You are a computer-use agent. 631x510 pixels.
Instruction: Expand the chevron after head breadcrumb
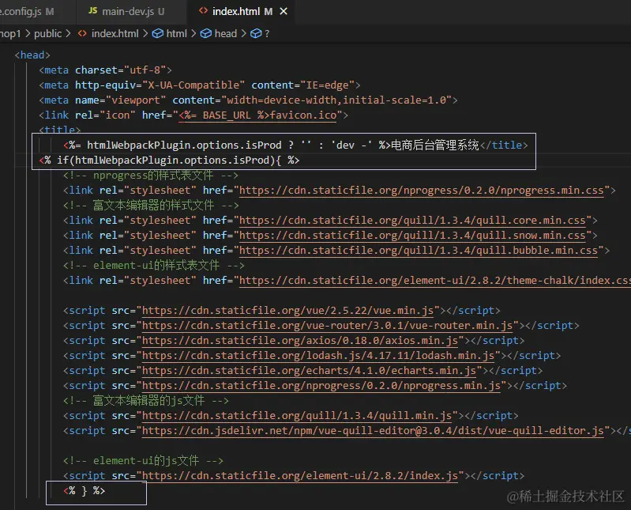[243, 33]
